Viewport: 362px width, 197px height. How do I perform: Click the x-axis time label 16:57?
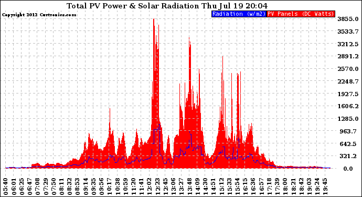pyautogui.click(x=262, y=186)
